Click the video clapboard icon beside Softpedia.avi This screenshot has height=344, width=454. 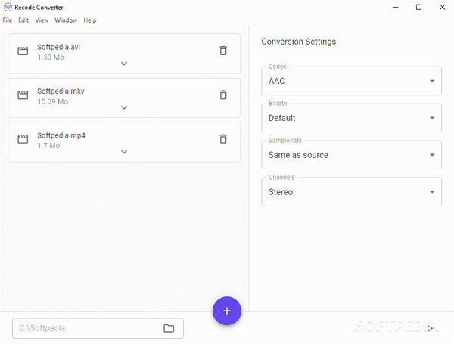coord(23,51)
